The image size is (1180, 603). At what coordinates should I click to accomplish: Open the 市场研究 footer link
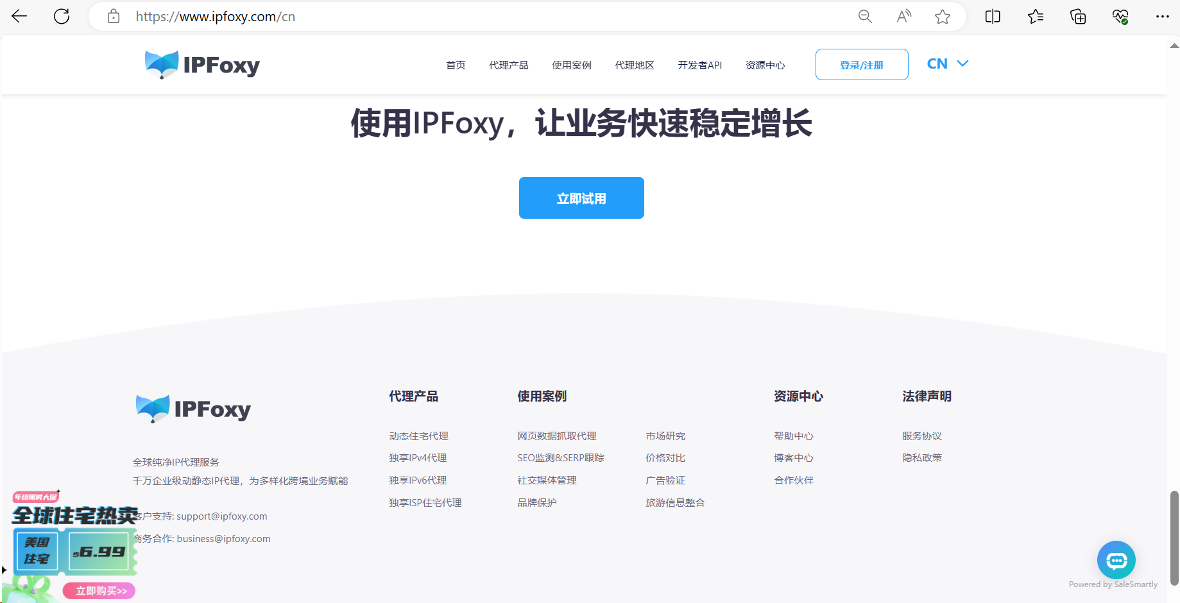[665, 436]
